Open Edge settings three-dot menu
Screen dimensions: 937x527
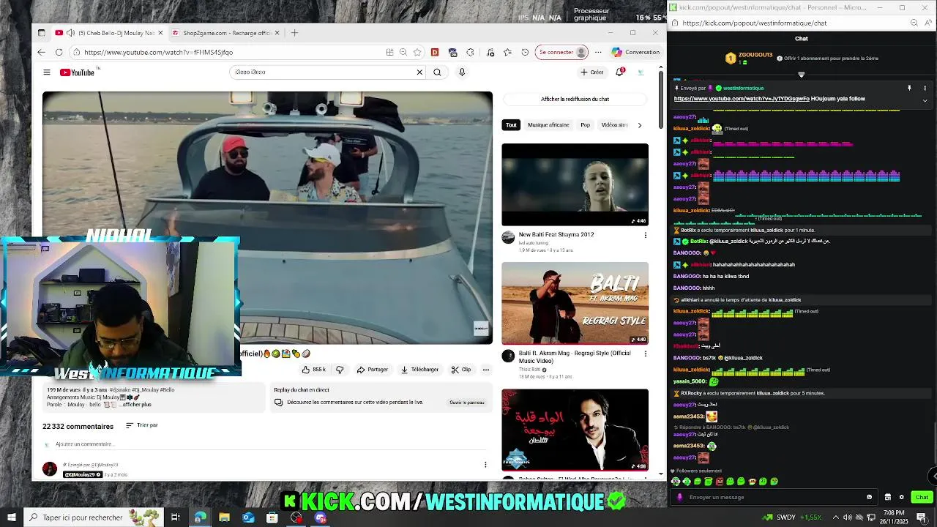point(598,52)
